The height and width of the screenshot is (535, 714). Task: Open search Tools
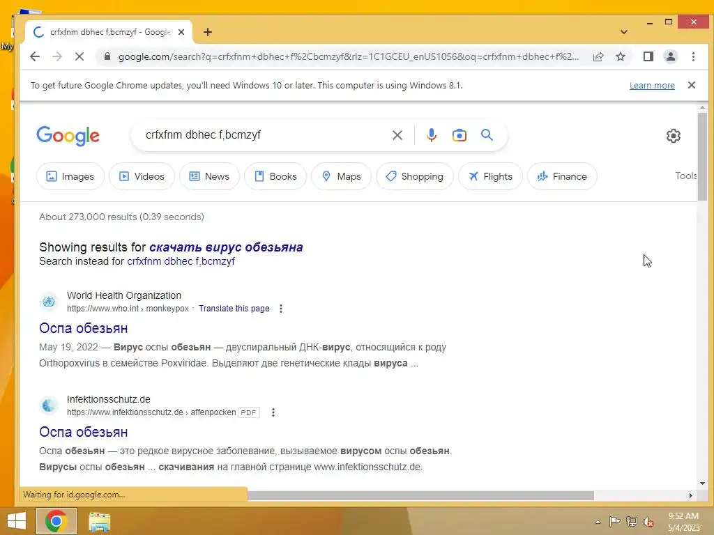pos(686,176)
